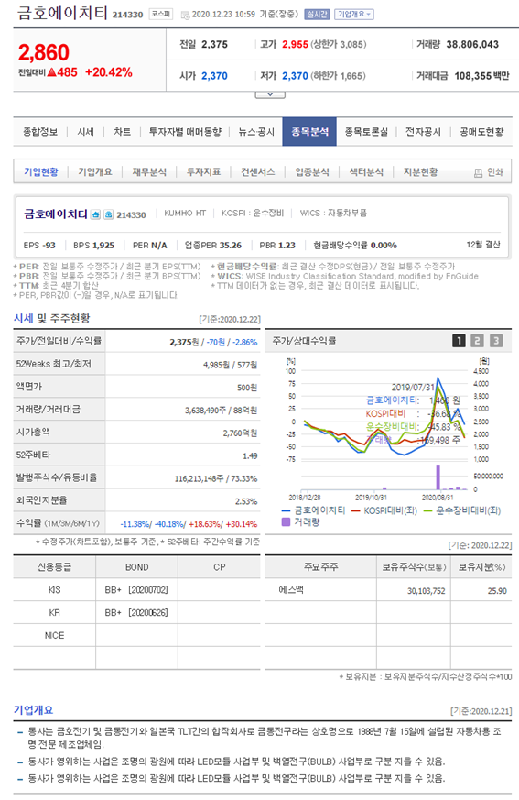519x800 pixels.
Task: Click the homepage icon next to 금호에이치티
Action: click(x=95, y=214)
